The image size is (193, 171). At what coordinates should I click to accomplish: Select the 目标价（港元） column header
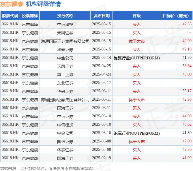pos(177,16)
